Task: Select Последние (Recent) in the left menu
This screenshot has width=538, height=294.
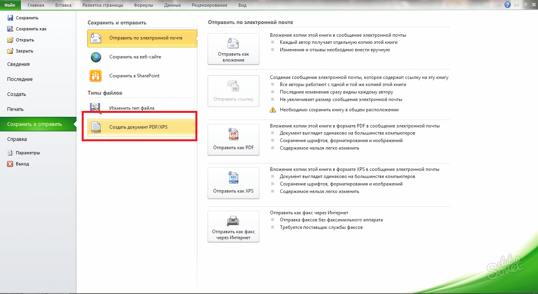Action: pyautogui.click(x=20, y=79)
